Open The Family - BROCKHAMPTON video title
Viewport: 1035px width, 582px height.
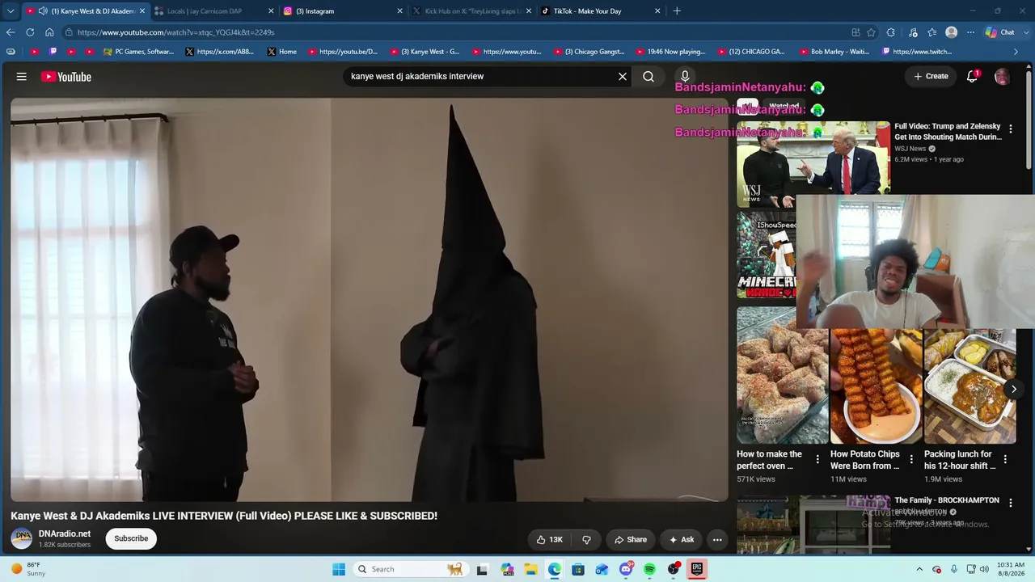point(947,500)
